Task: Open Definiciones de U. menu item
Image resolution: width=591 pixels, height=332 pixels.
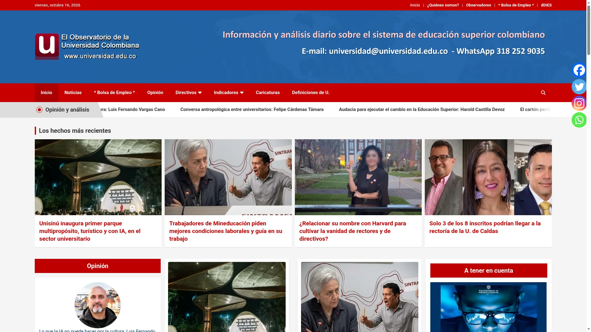Action: pos(311,93)
